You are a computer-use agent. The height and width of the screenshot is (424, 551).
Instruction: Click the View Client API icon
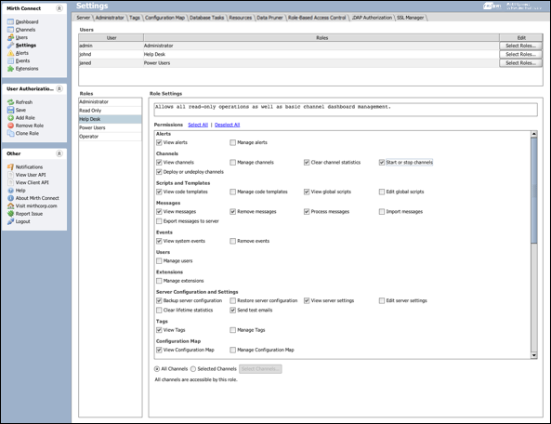pos(10,182)
